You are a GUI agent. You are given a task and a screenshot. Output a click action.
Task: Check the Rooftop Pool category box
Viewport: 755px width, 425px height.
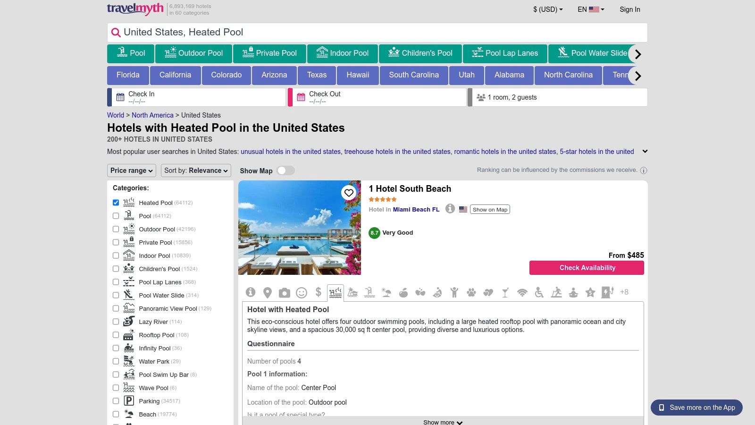pyautogui.click(x=116, y=335)
